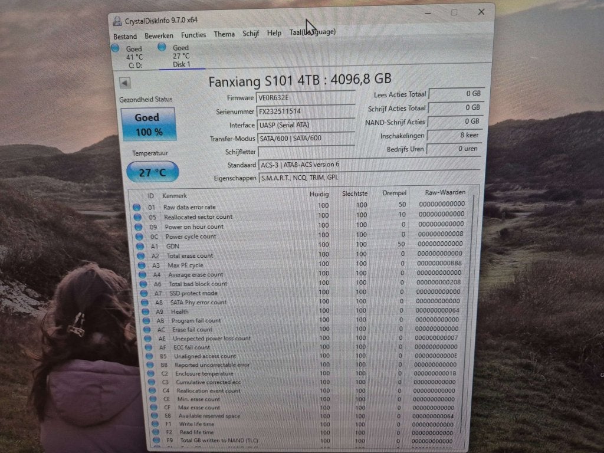Click the Serienummer field FX232511514

tap(306, 111)
